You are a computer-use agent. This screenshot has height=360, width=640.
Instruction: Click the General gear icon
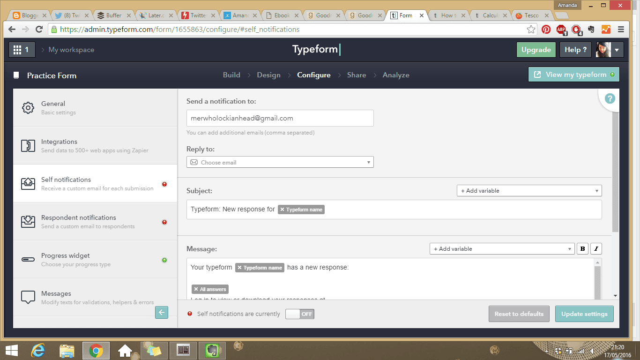pos(28,108)
